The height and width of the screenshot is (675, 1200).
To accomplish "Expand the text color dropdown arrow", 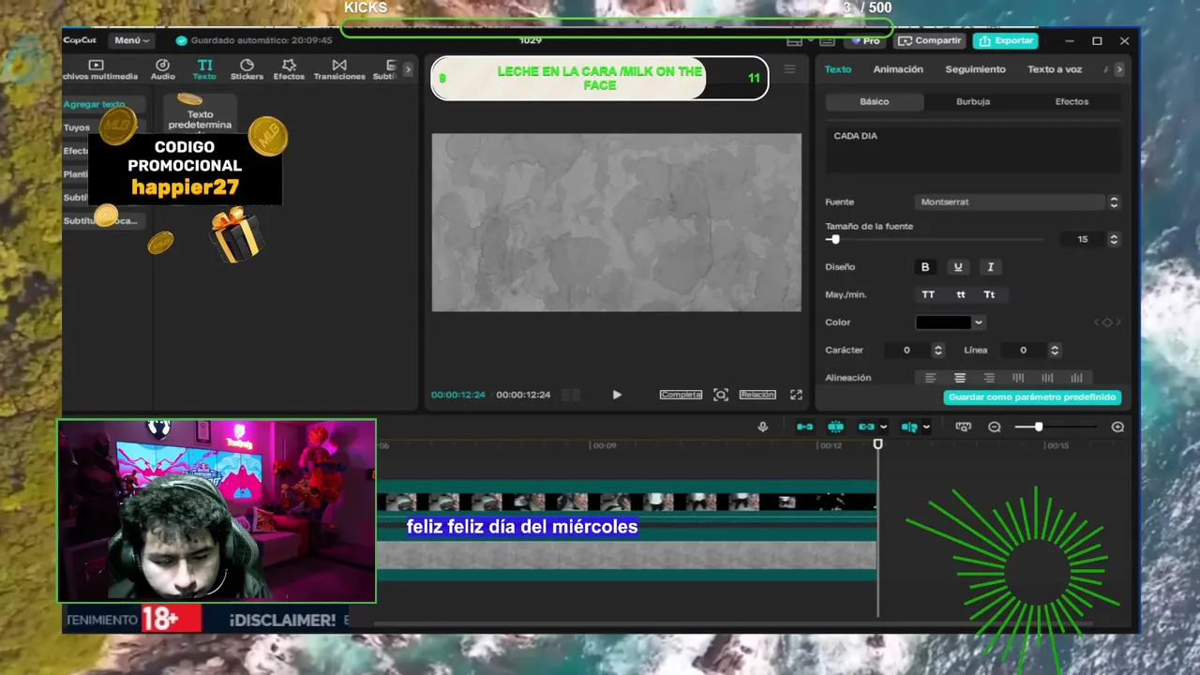I will [x=979, y=322].
